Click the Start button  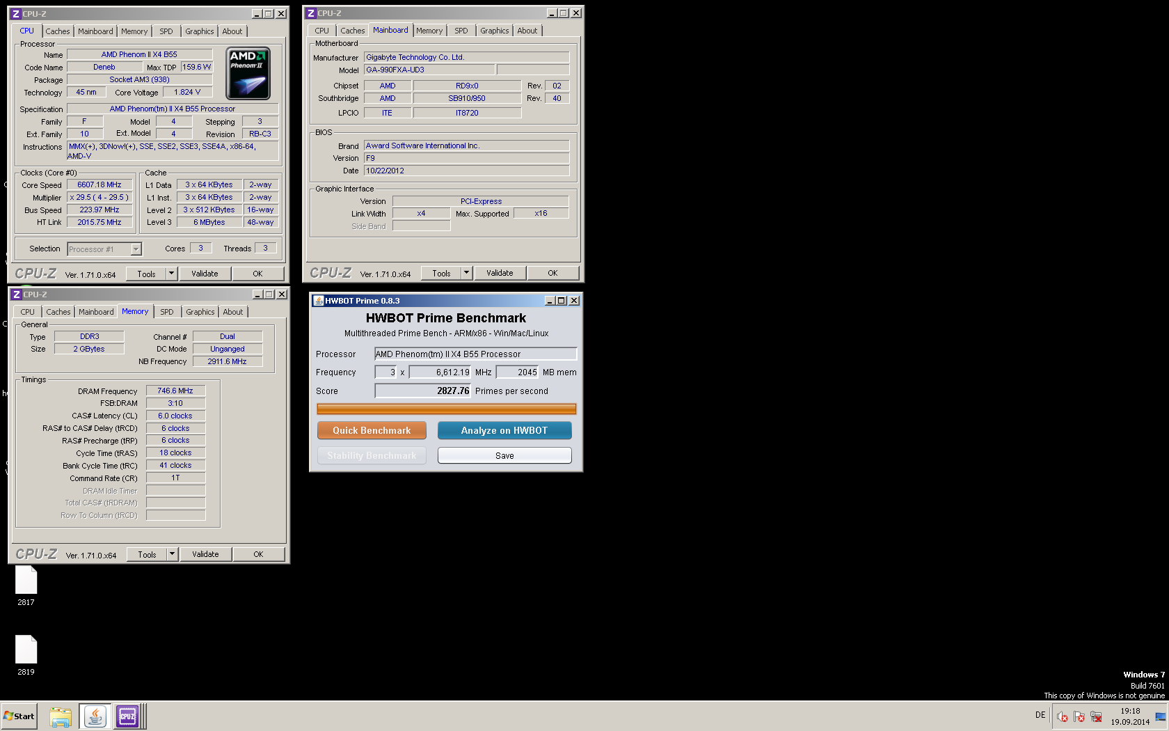[19, 716]
